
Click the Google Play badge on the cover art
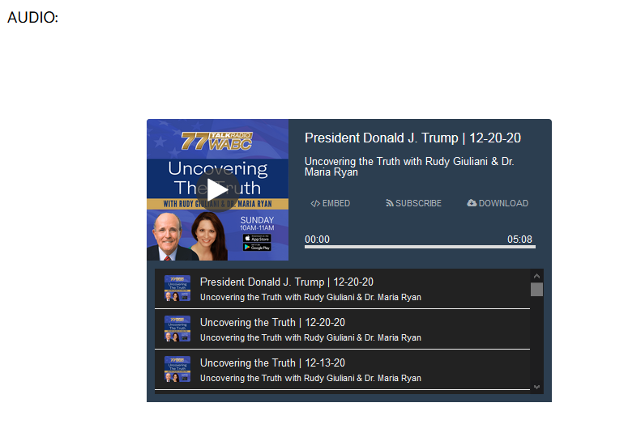257,248
